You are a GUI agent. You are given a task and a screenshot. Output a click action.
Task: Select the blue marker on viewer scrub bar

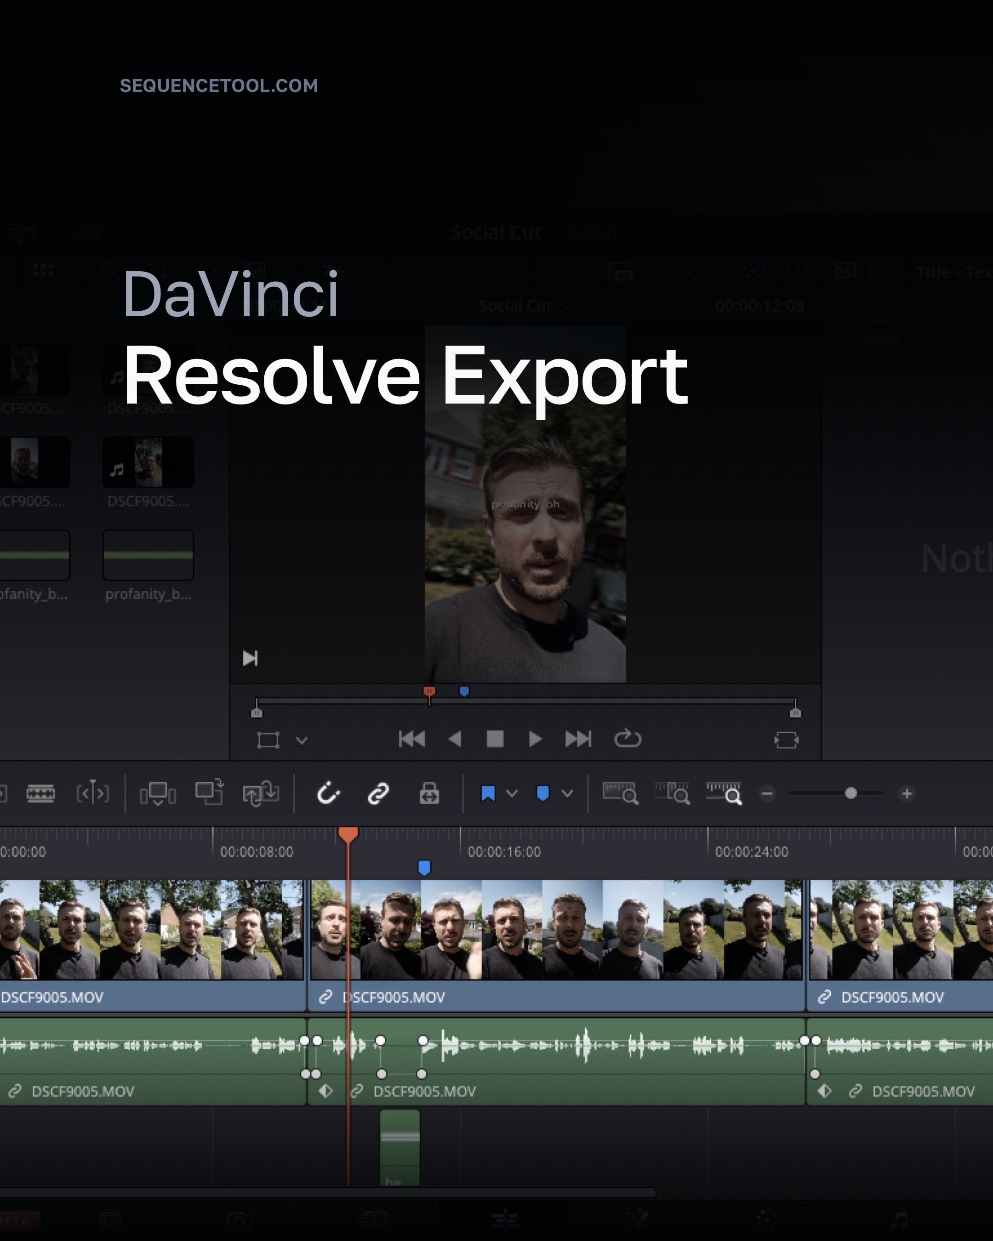click(x=464, y=691)
